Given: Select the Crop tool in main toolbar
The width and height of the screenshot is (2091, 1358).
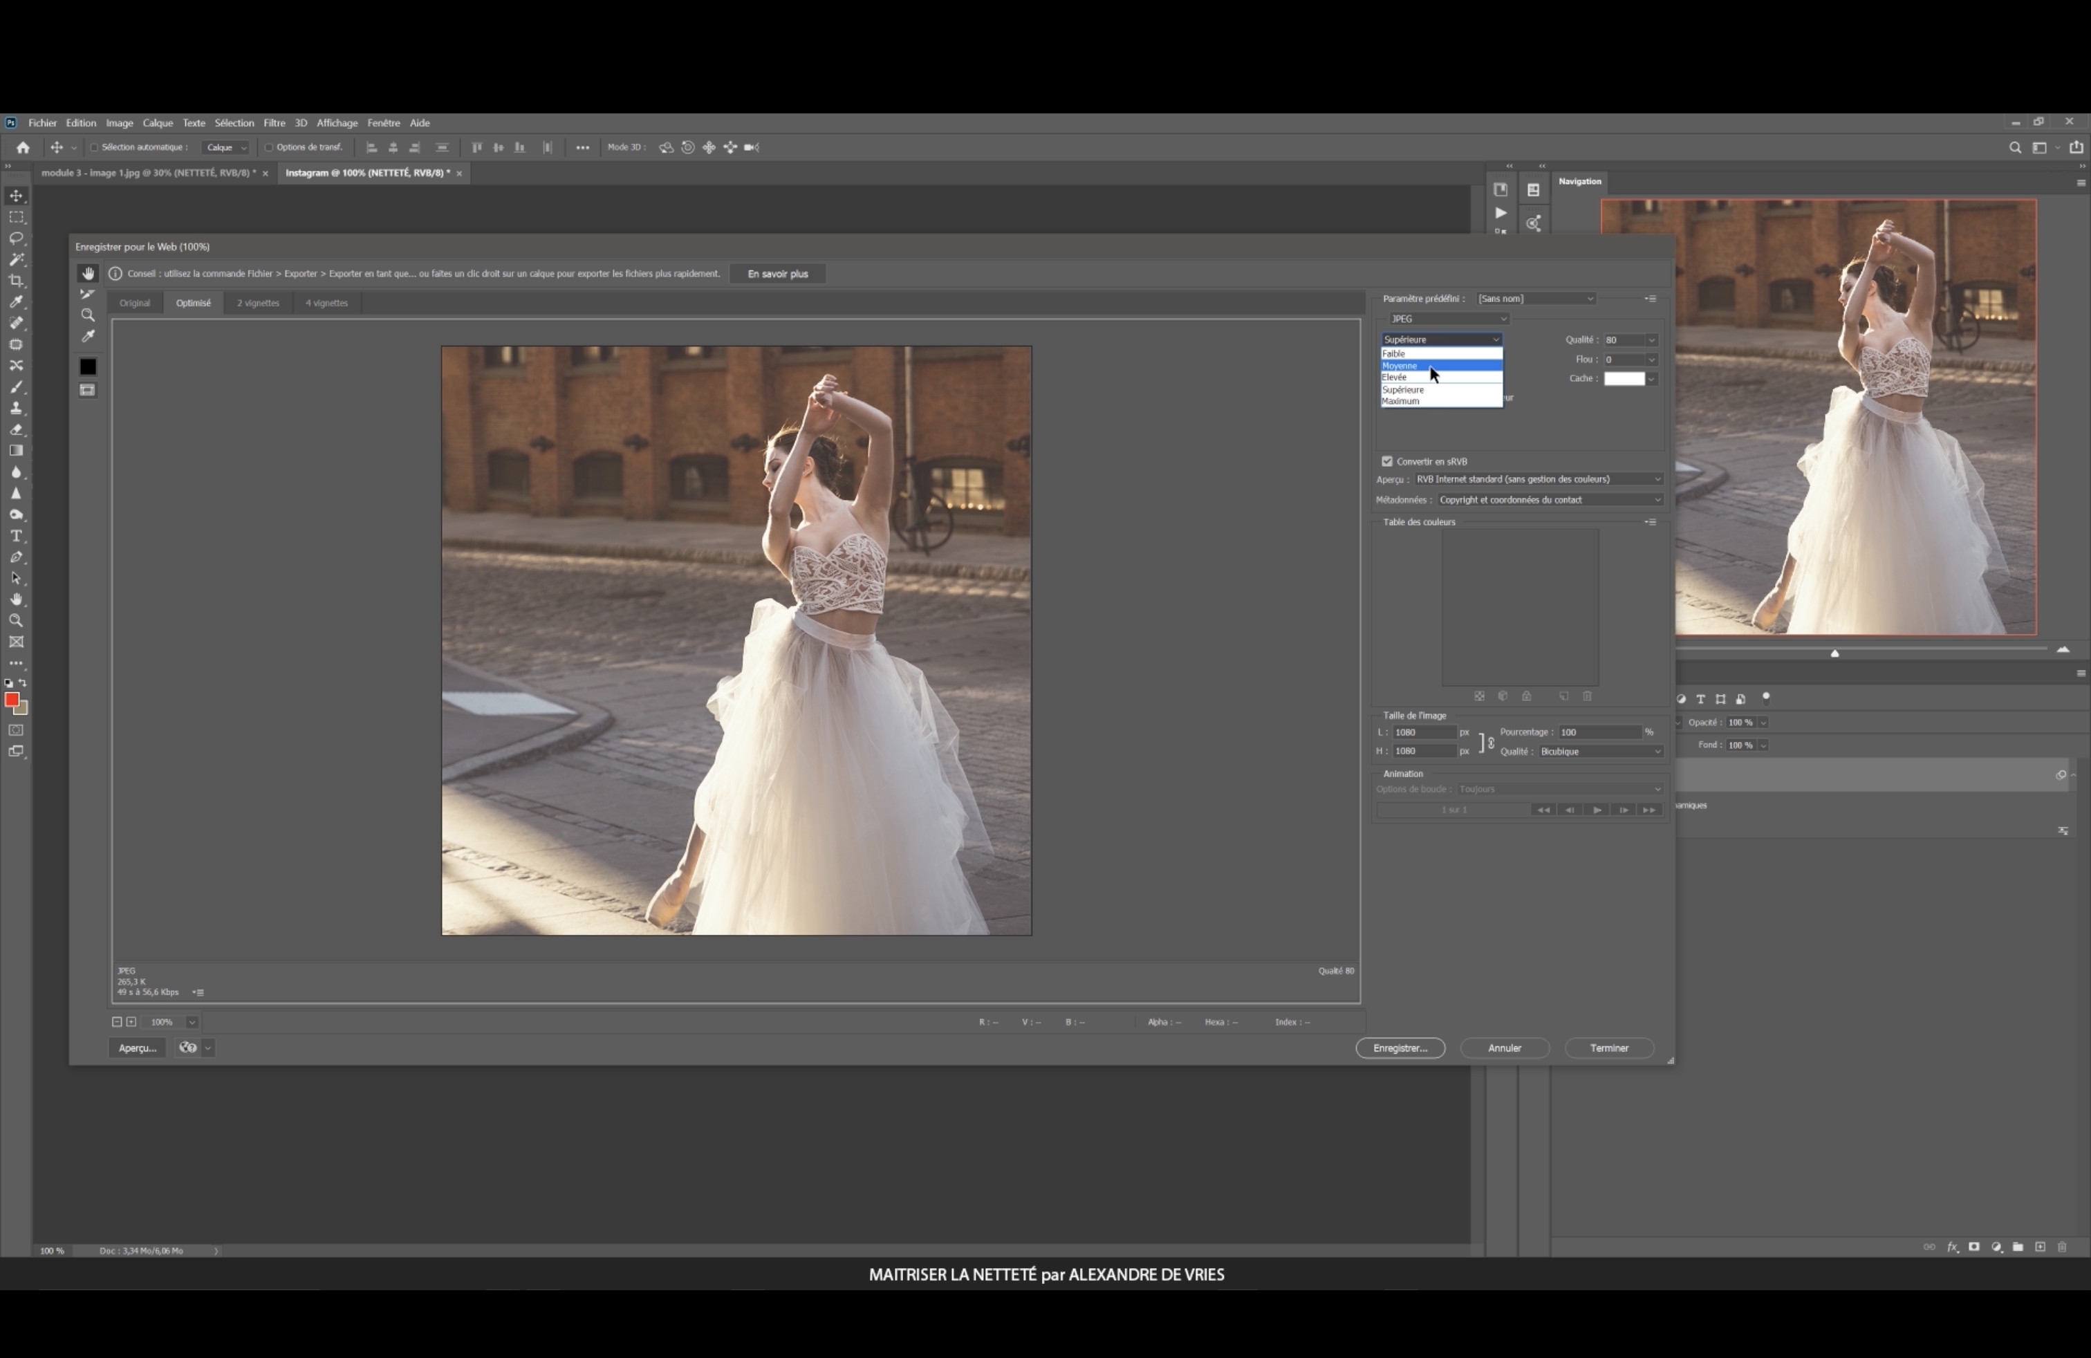Looking at the screenshot, I should click(16, 281).
